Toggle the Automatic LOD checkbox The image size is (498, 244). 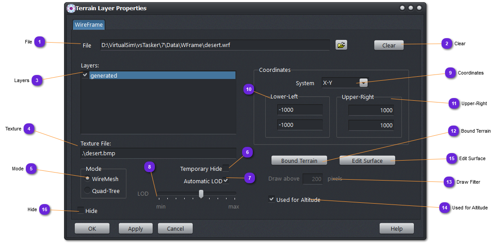pyautogui.click(x=226, y=181)
